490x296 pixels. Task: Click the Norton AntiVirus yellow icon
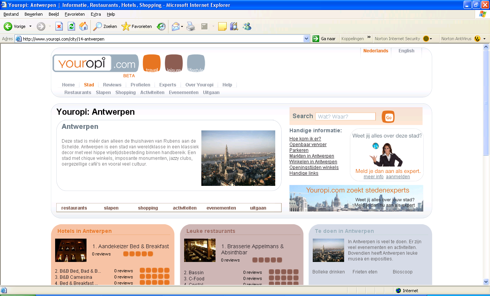(477, 39)
